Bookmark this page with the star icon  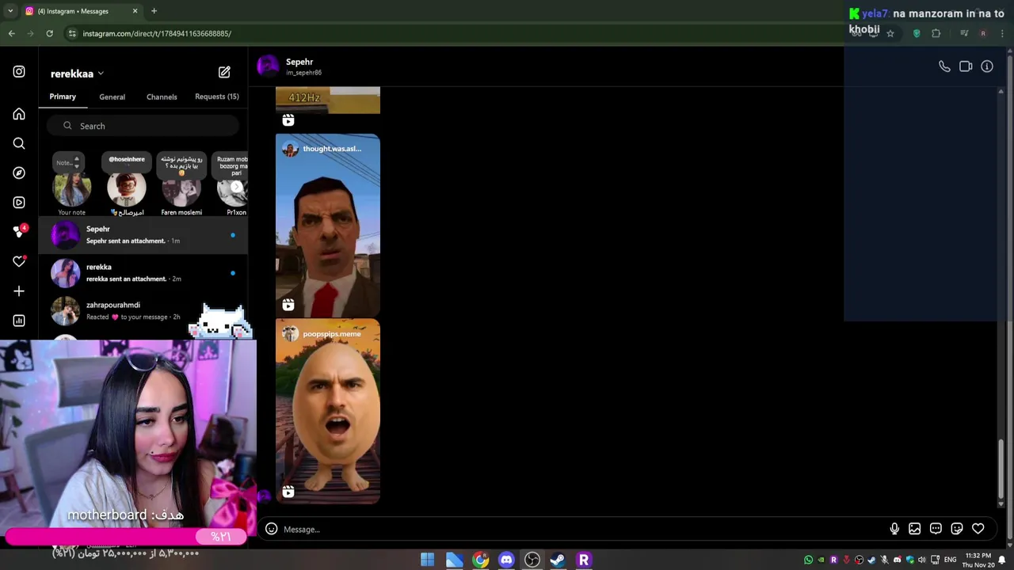point(890,33)
